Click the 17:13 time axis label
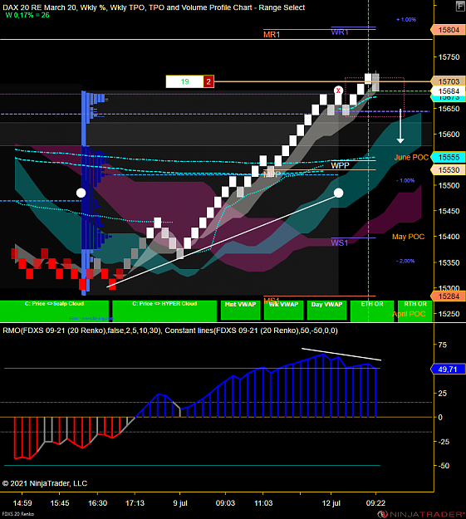 click(135, 503)
